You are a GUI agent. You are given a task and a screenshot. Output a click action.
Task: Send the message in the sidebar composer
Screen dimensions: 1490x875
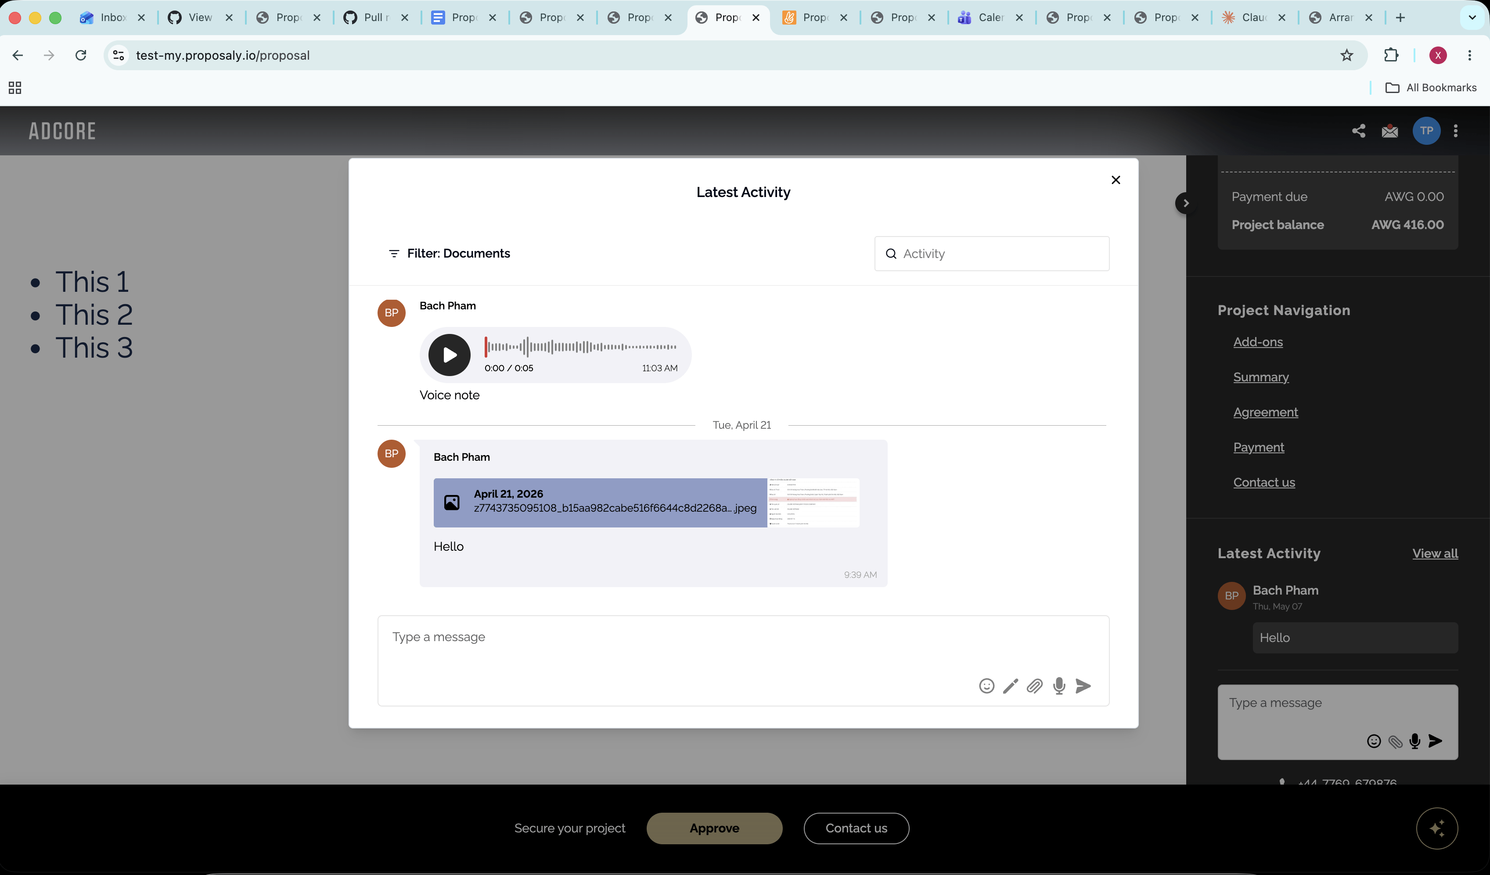(x=1436, y=742)
